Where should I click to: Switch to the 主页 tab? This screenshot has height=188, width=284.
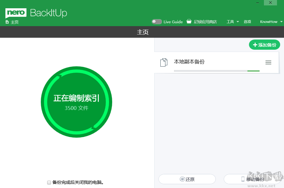coord(142,32)
